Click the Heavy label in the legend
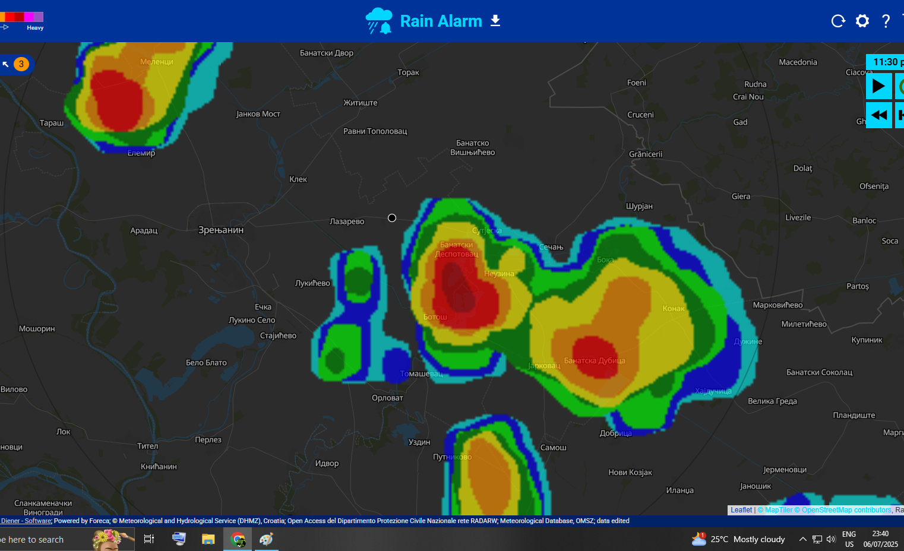The width and height of the screenshot is (904, 551). click(x=35, y=28)
